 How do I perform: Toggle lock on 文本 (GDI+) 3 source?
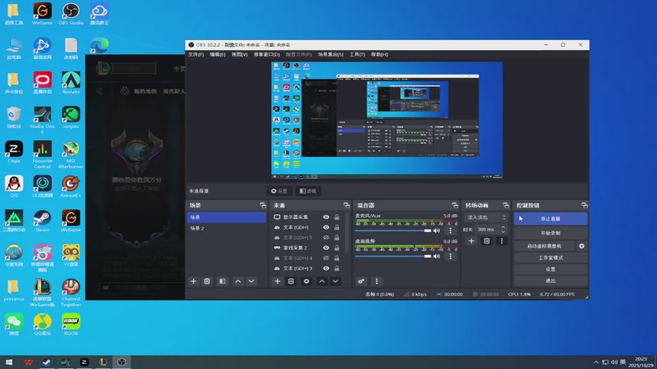(337, 268)
